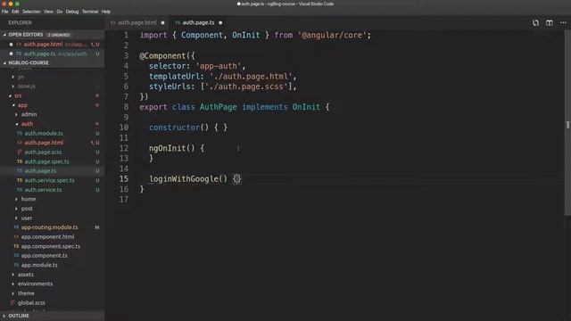Viewport: 571px width, 321px height.
Task: Open changes compare icon in editor toolbar
Action: tap(535, 22)
